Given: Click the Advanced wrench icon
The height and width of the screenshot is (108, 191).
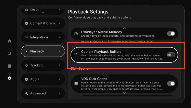Looking at the screenshot, I should tap(26, 93).
